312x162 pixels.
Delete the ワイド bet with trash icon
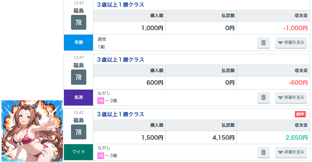[263, 152]
